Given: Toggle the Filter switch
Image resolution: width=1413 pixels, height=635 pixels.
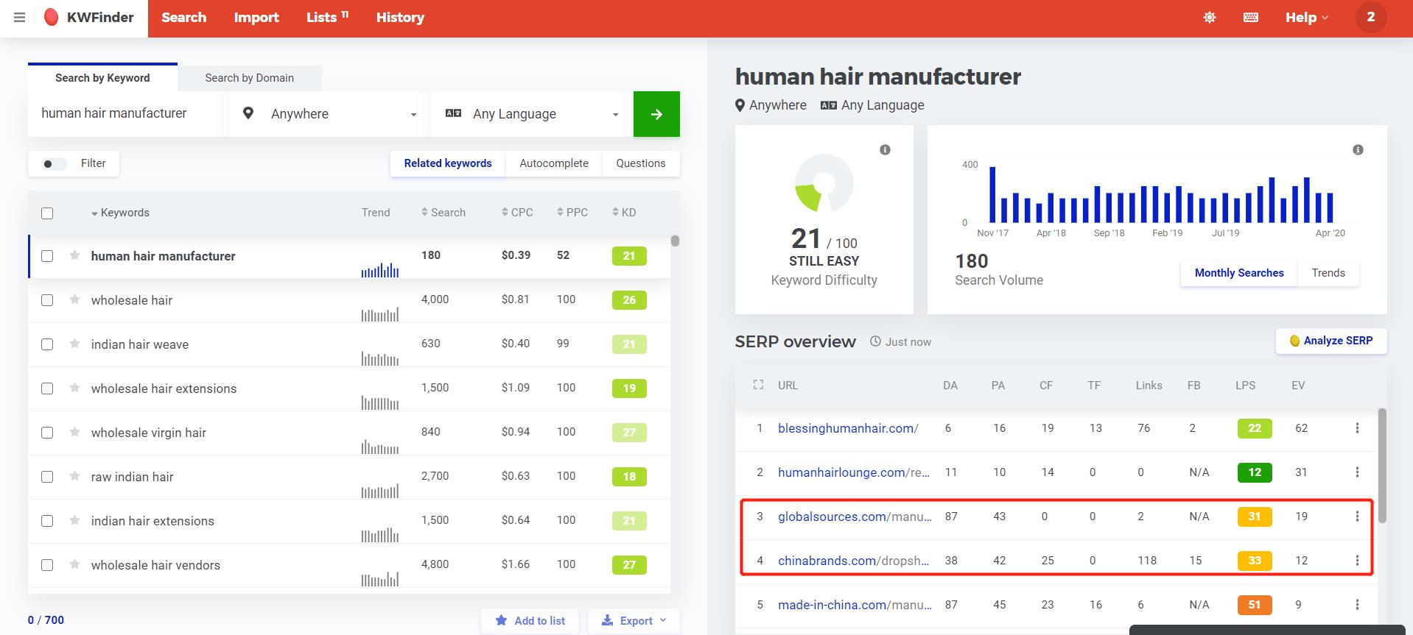Looking at the screenshot, I should point(54,163).
